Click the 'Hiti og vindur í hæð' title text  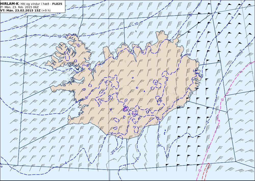click(35, 4)
